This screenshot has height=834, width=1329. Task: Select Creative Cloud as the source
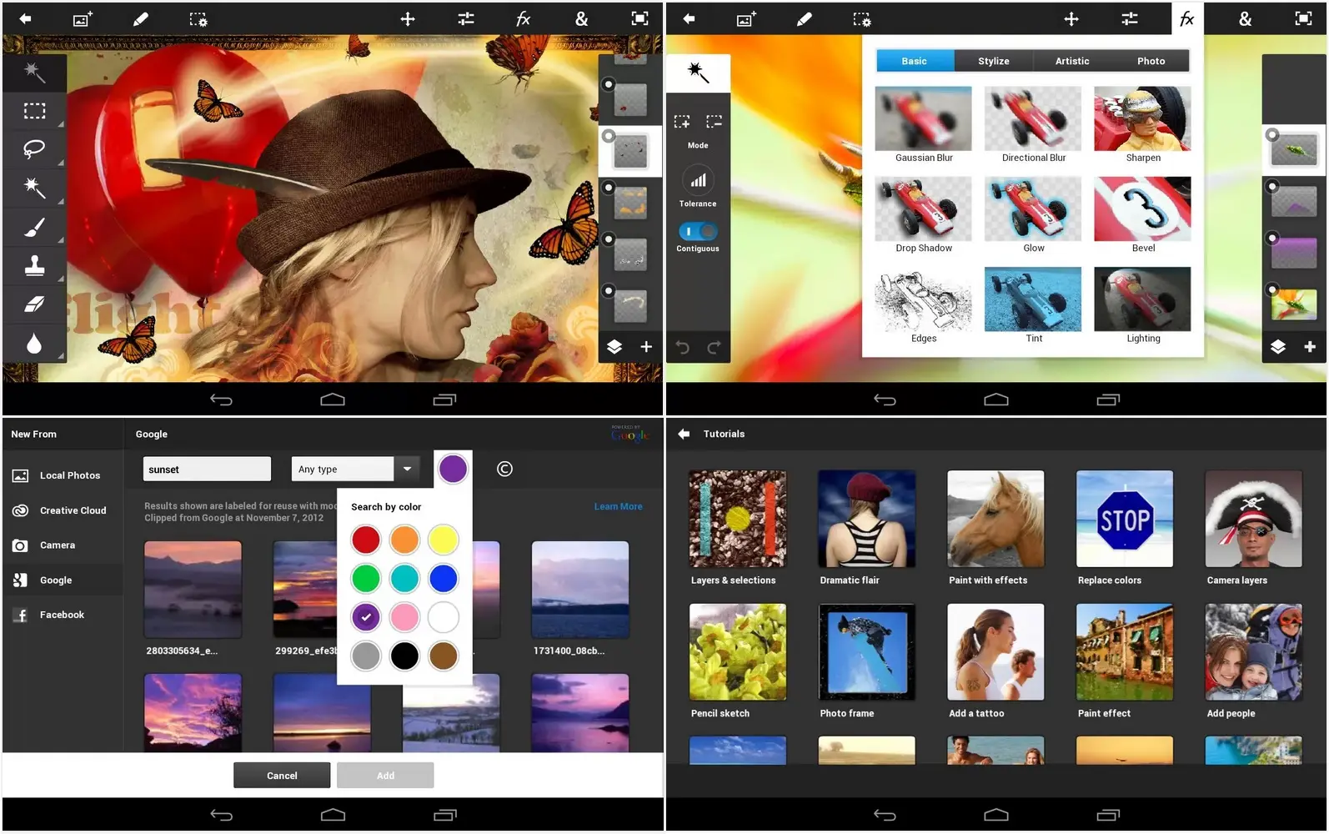coord(63,510)
